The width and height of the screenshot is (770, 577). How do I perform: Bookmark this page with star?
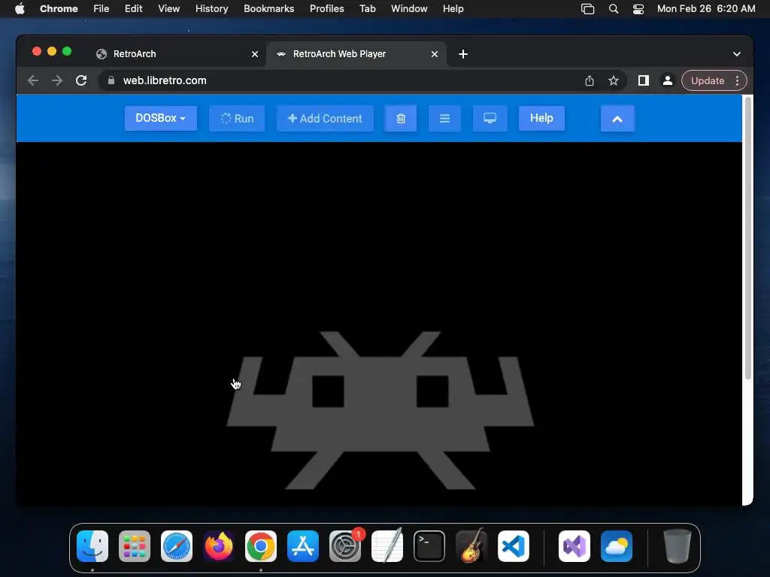pos(614,80)
